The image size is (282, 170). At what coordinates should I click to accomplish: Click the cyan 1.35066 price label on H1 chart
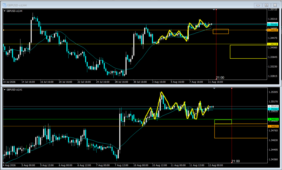(x=273, y=109)
